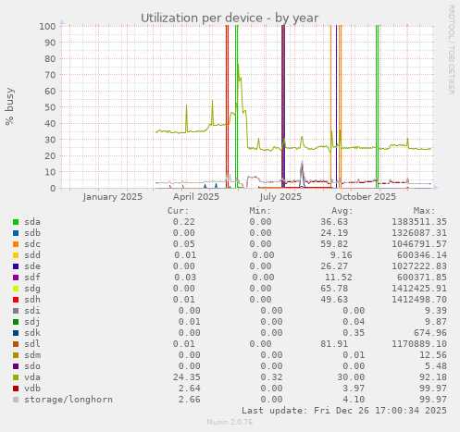Click the sdd yellow legend swatch
Image resolution: width=460 pixels, height=432 pixels.
(x=16, y=255)
